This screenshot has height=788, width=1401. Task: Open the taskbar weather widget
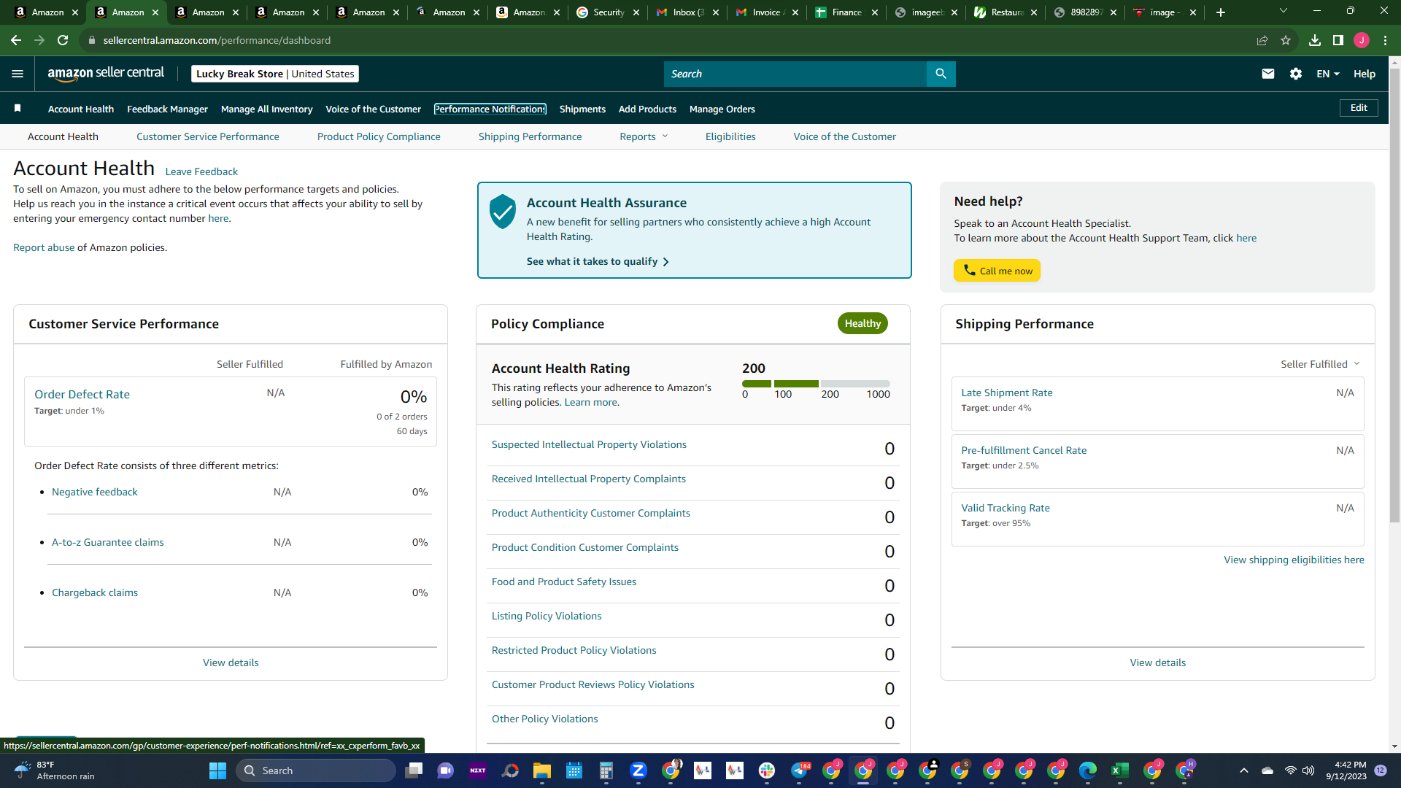click(x=55, y=770)
